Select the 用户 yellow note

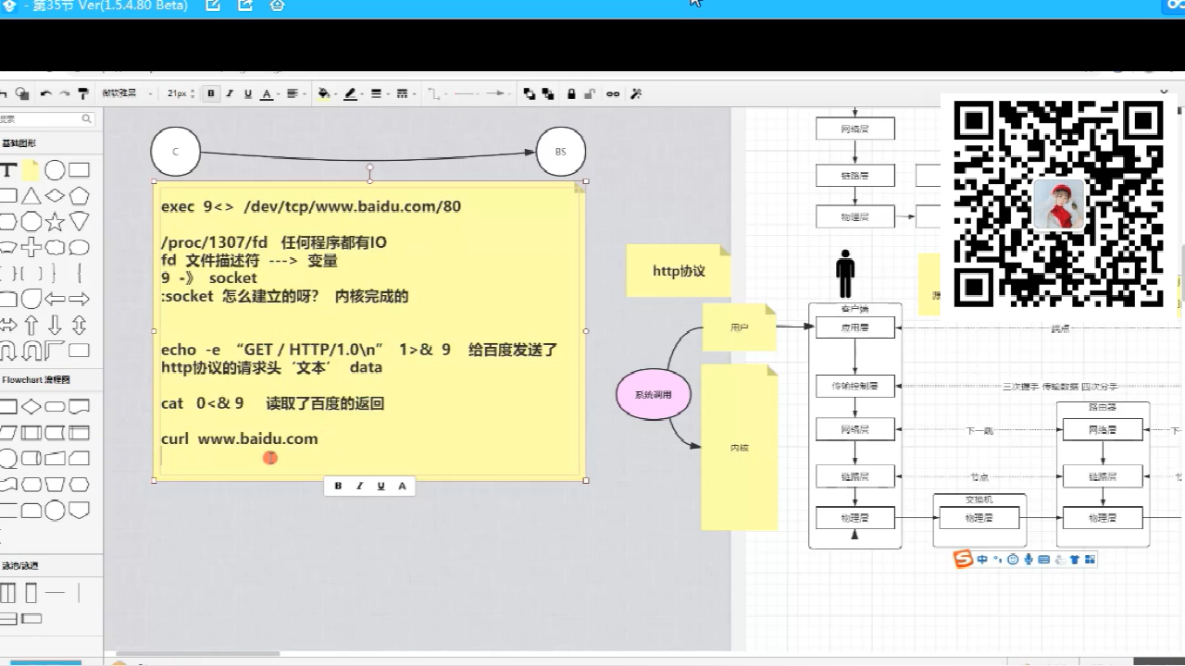tap(739, 327)
